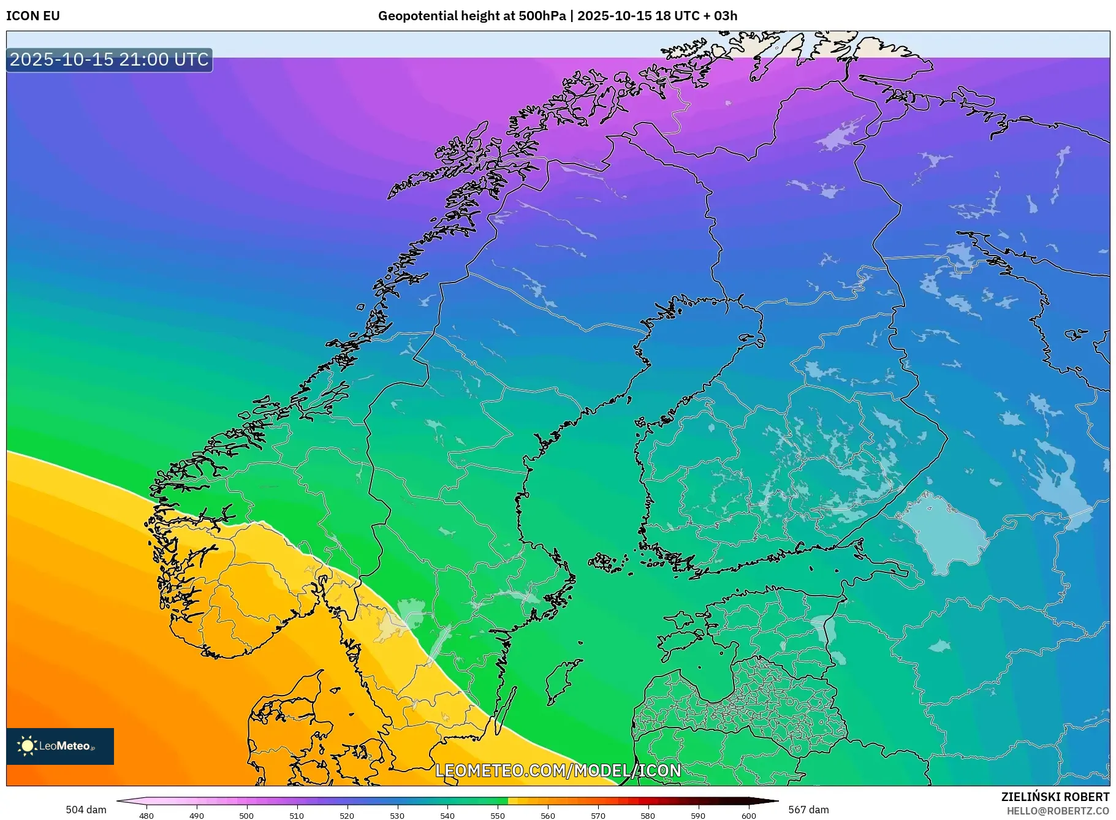The width and height of the screenshot is (1116, 820).
Task: Open the LEOMETEO.COM/MODEL/ICON watermark link
Action: coord(558,770)
